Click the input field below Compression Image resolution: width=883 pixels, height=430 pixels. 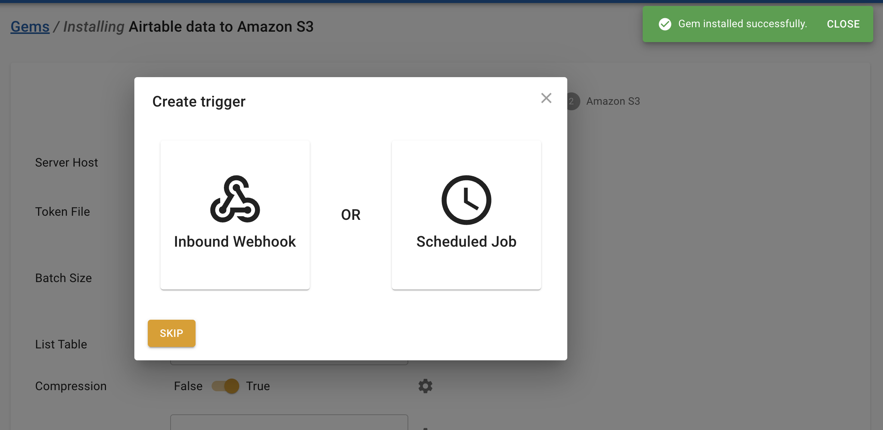(289, 423)
